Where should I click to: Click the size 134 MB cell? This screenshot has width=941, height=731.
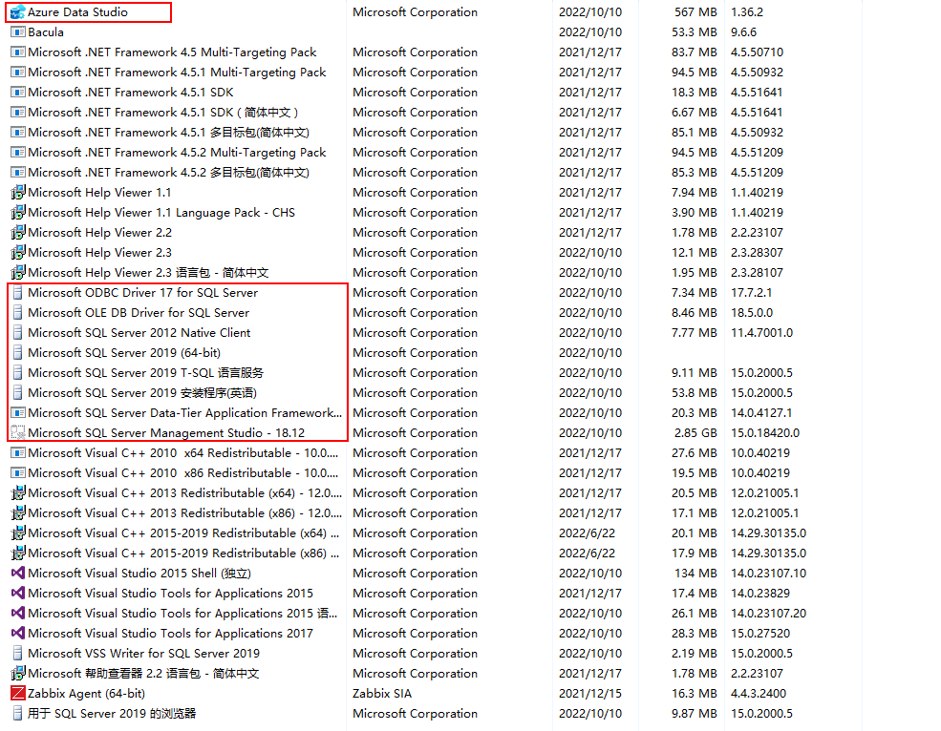(x=695, y=574)
